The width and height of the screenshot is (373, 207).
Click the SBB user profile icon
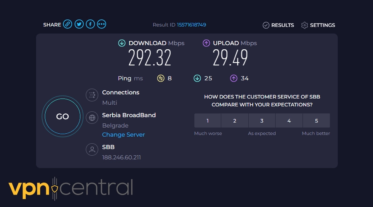click(92, 149)
